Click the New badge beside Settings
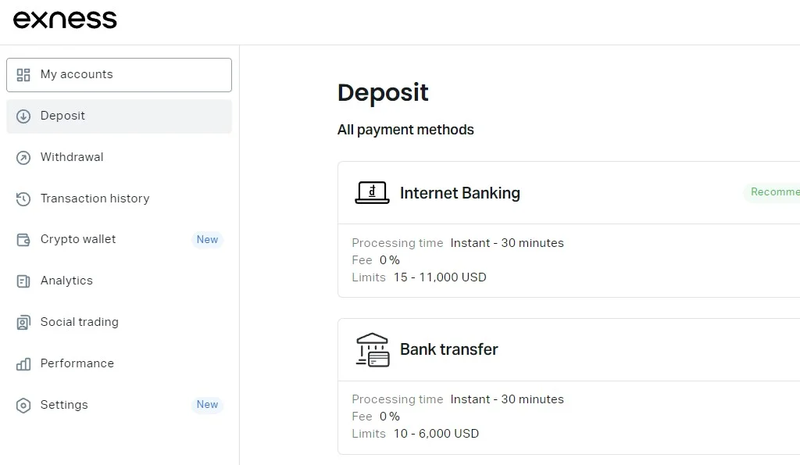Screen dimensions: 800x465 [207, 405]
